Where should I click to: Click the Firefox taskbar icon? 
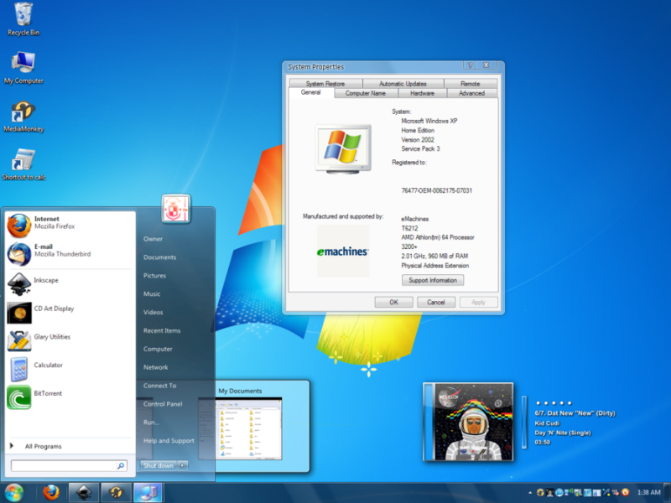click(51, 492)
